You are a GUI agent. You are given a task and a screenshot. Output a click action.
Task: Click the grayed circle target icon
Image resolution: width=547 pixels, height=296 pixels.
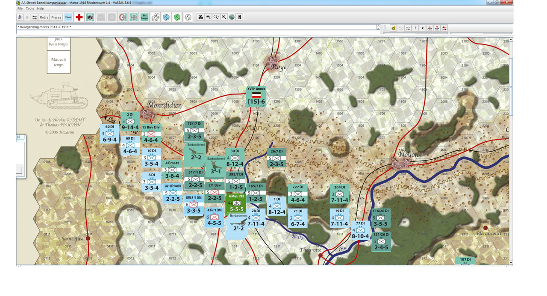pyautogui.click(x=112, y=18)
